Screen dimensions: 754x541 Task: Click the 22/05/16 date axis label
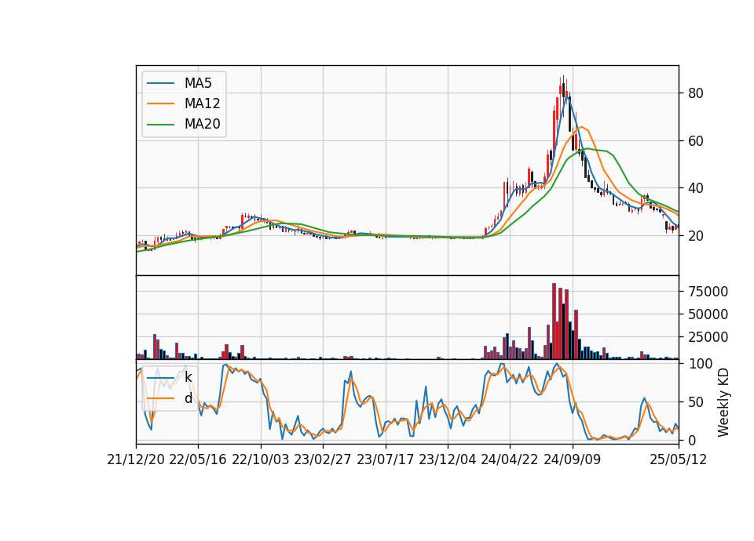click(198, 459)
